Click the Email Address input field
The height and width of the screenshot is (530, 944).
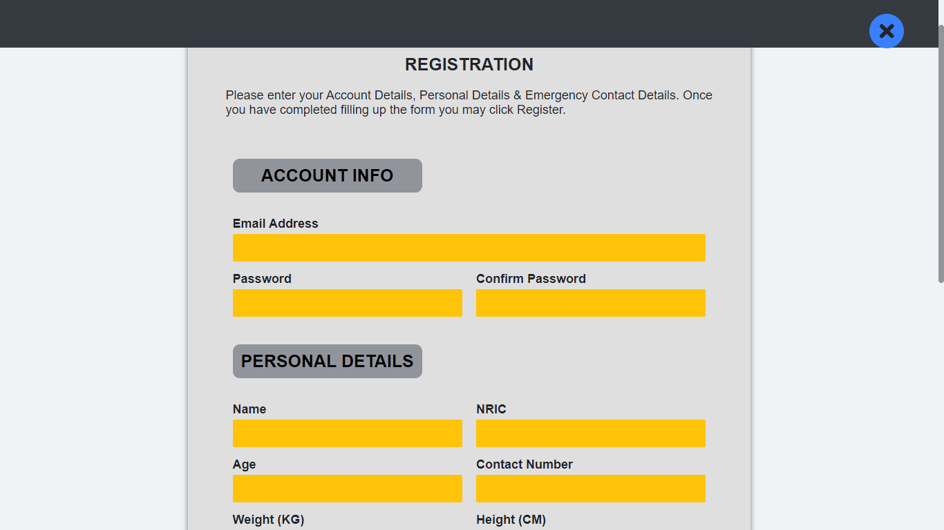tap(469, 248)
